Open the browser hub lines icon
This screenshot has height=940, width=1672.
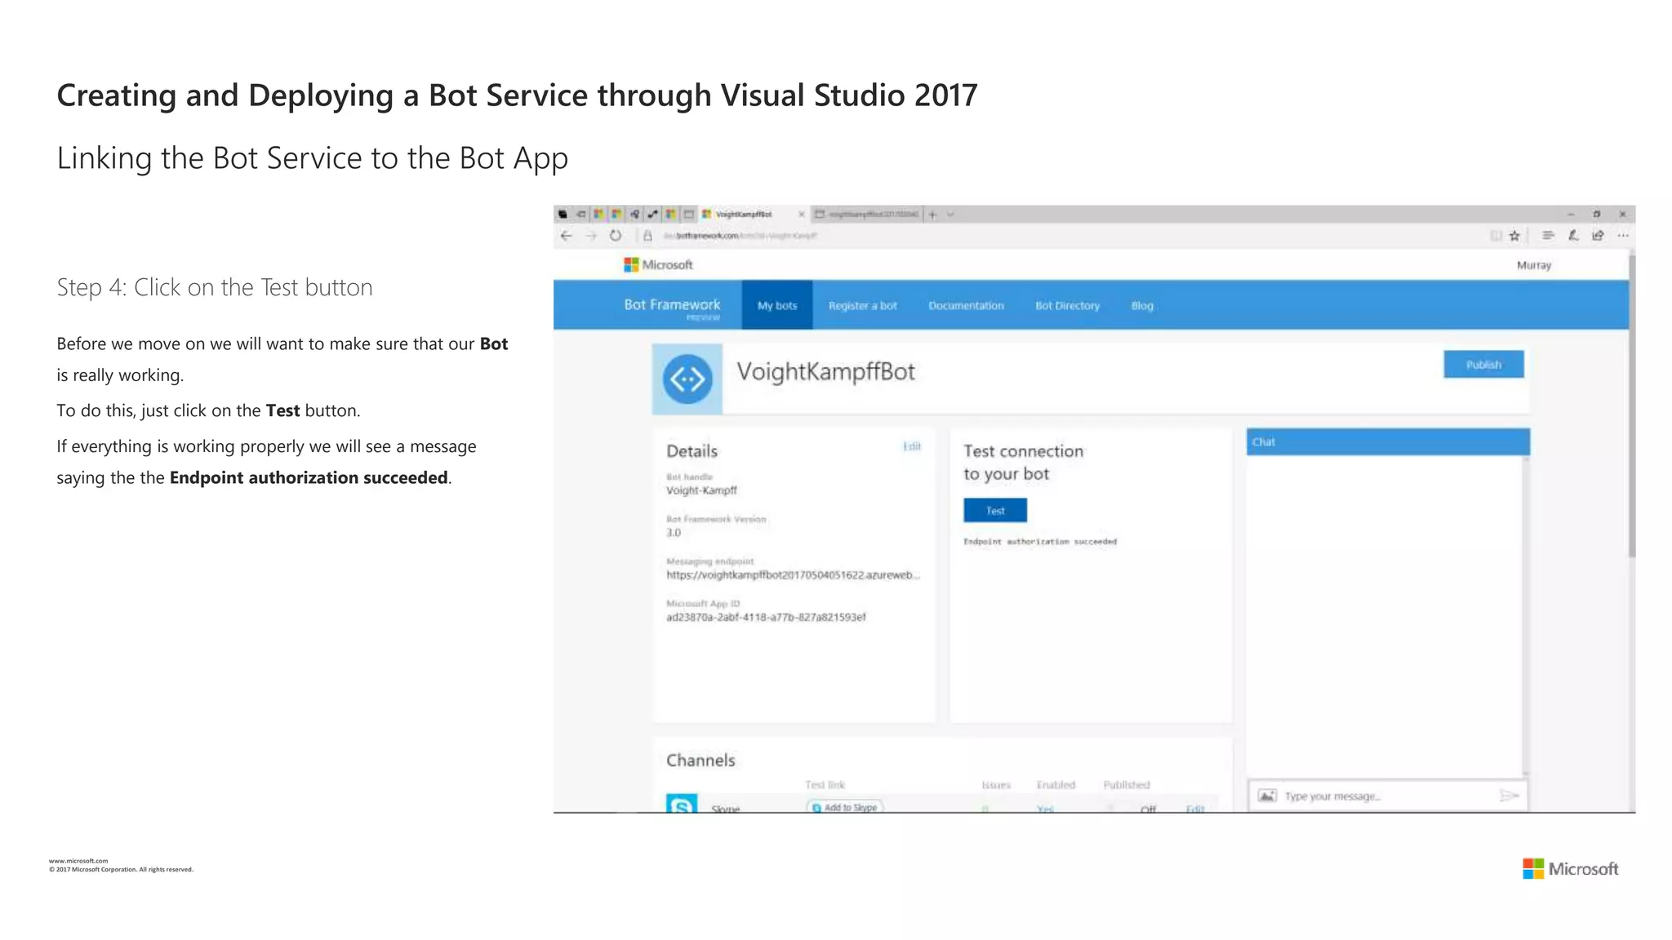coord(1547,236)
